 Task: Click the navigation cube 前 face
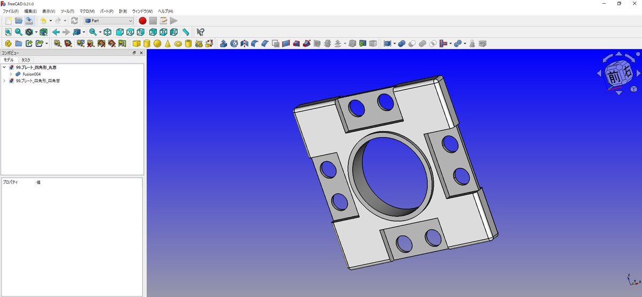pyautogui.click(x=612, y=77)
